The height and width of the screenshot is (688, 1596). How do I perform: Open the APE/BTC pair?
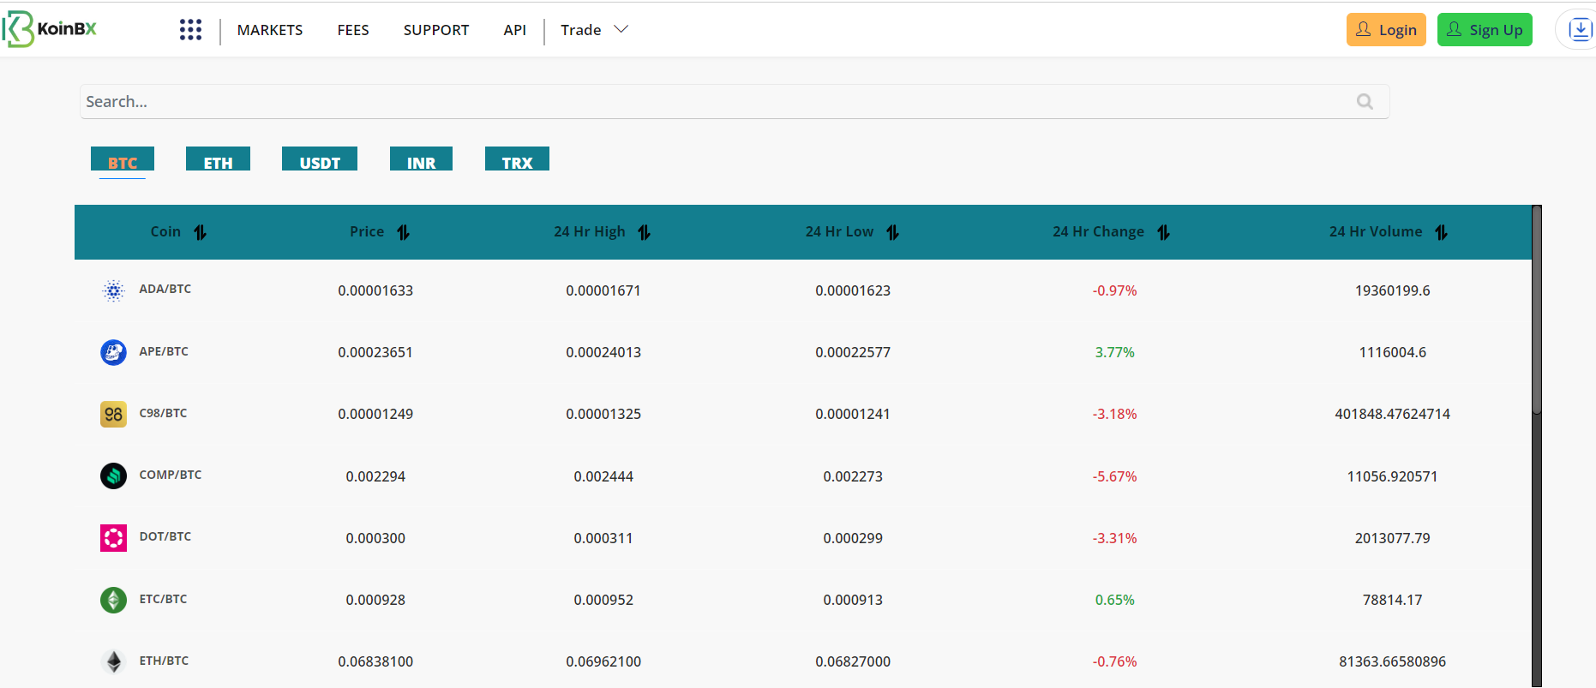click(164, 351)
